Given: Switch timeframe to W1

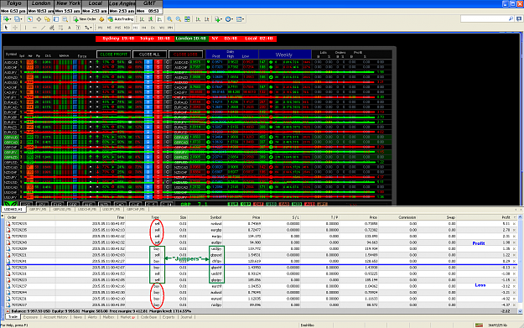Looking at the screenshot, I should (x=162, y=28).
